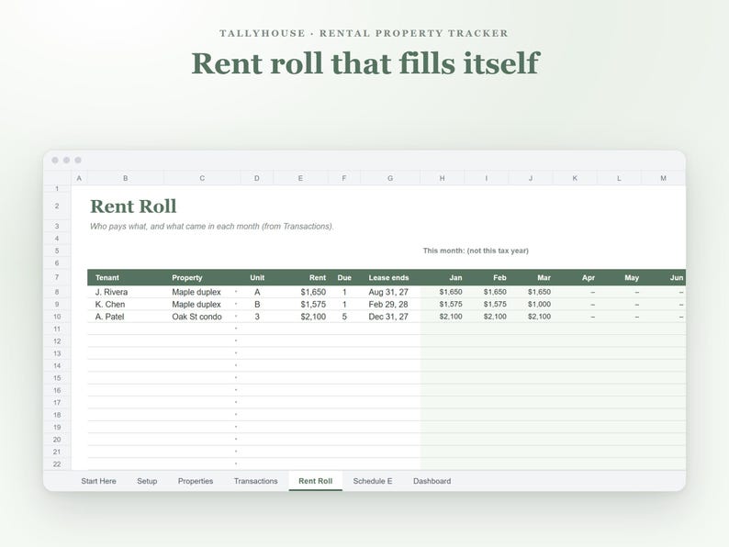Click the Property column header cell
This screenshot has width=729, height=547.
pos(202,277)
